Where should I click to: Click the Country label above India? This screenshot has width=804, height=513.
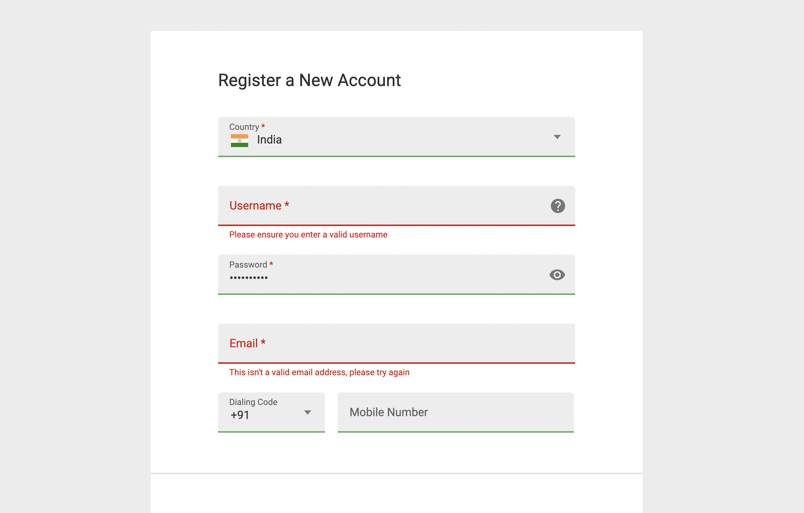click(x=244, y=127)
